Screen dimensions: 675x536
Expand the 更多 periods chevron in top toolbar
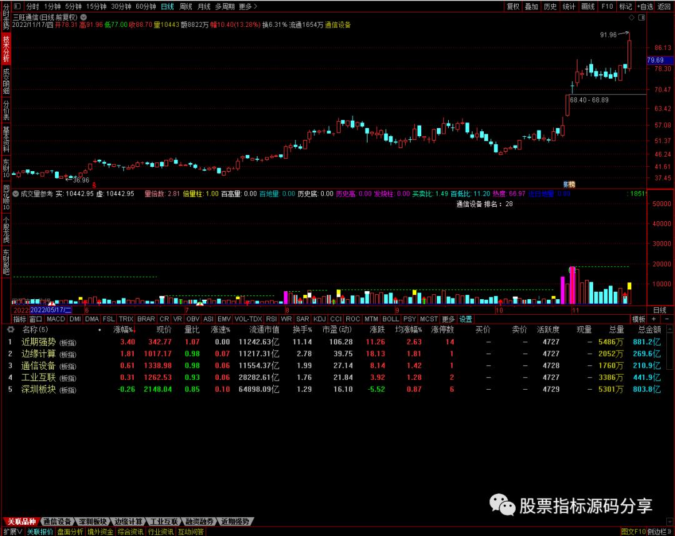(x=248, y=6)
